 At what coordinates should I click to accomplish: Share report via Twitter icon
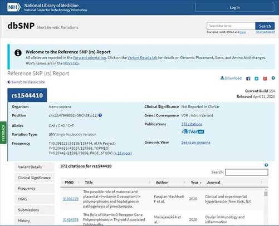(257, 78)
